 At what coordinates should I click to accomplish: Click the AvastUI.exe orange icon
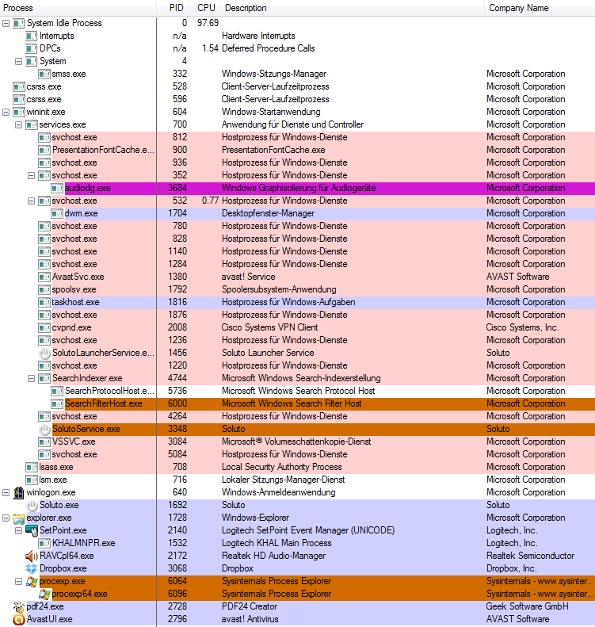coord(18,619)
